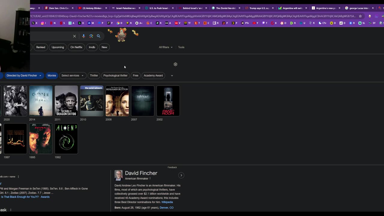The width and height of the screenshot is (384, 216).
Task: Start a voice search with the microphone icon
Action: click(x=83, y=36)
